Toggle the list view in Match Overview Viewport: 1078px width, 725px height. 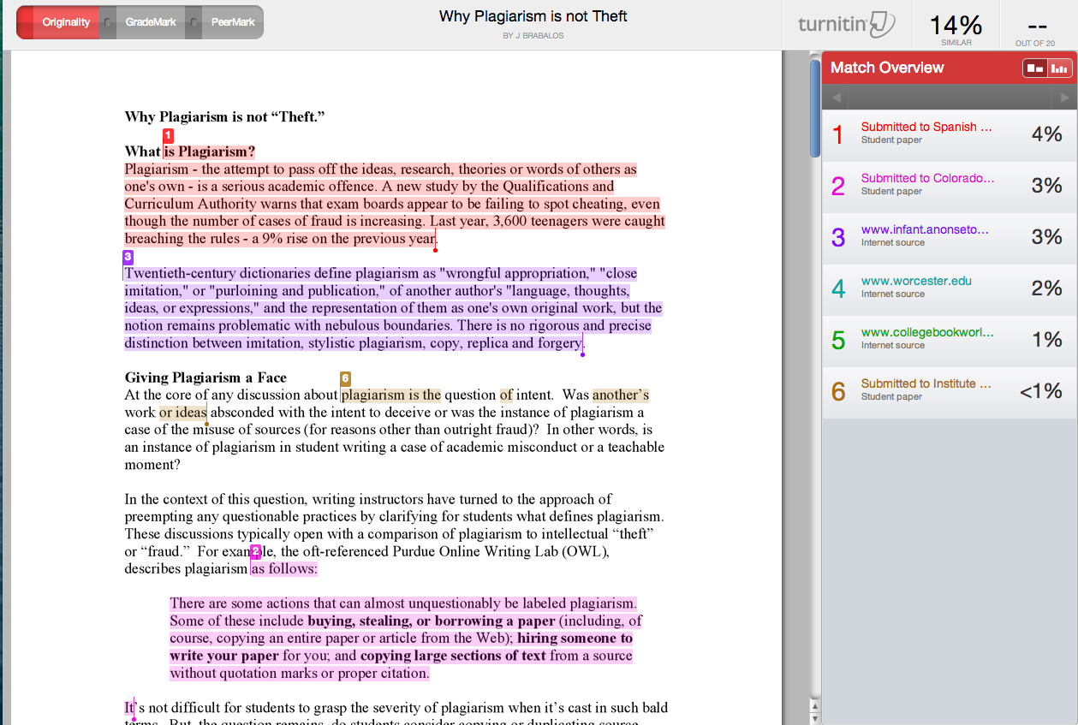[x=1037, y=67]
